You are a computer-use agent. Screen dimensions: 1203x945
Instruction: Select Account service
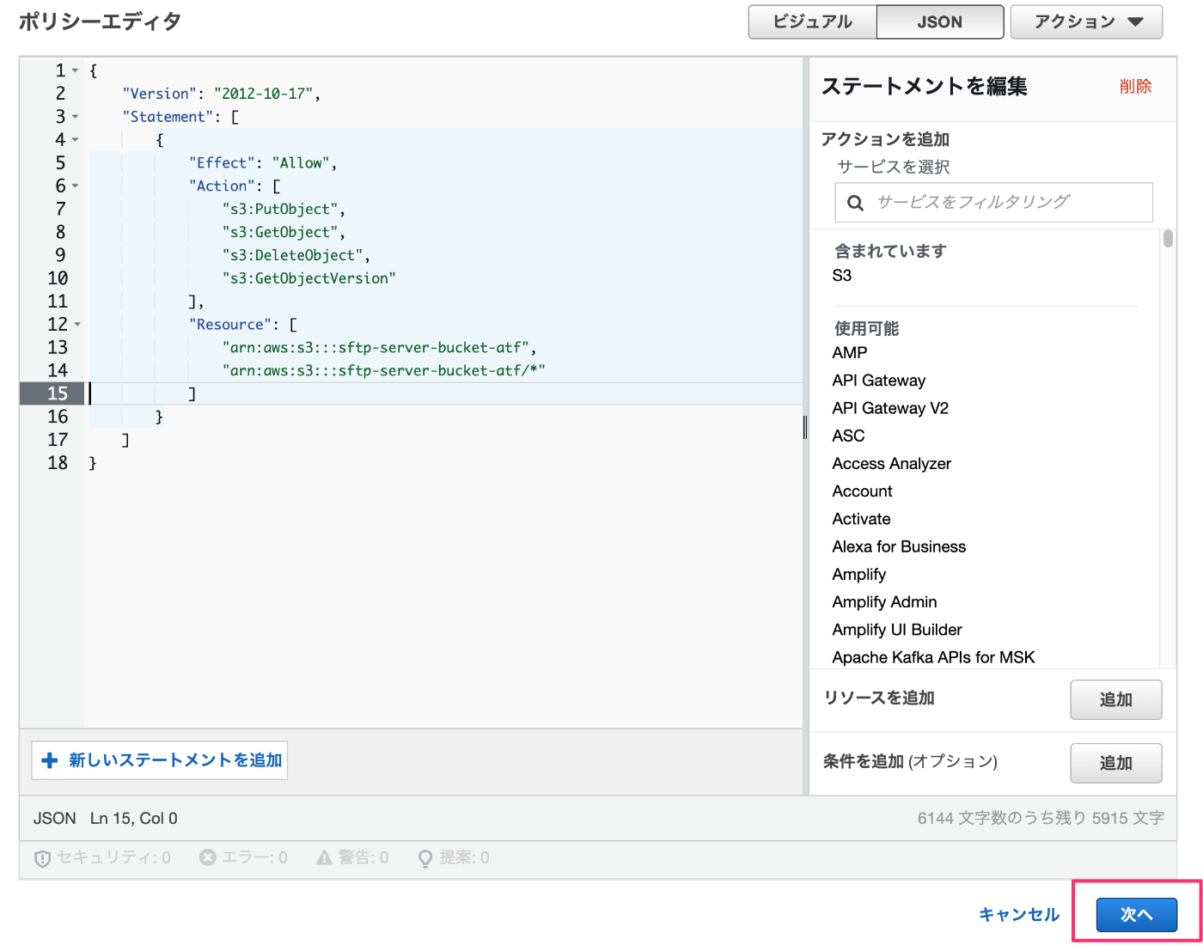pyautogui.click(x=862, y=491)
